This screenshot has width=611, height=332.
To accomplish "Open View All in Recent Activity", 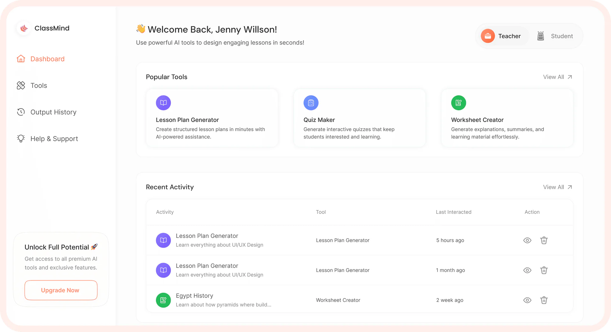I will [x=557, y=187].
